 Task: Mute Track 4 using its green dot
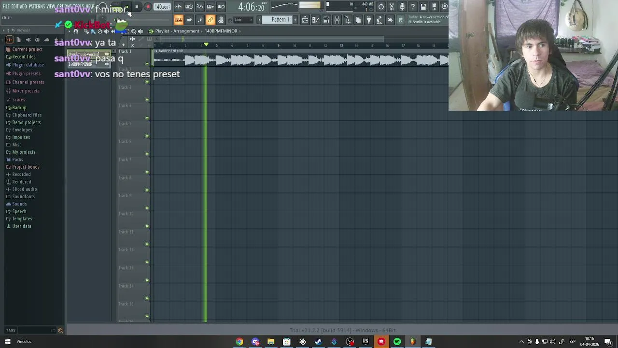[x=147, y=118]
